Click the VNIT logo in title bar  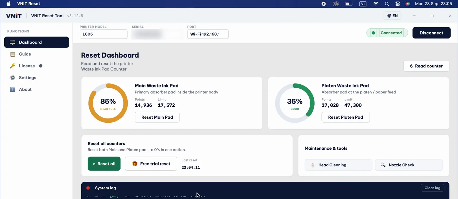pyautogui.click(x=14, y=16)
